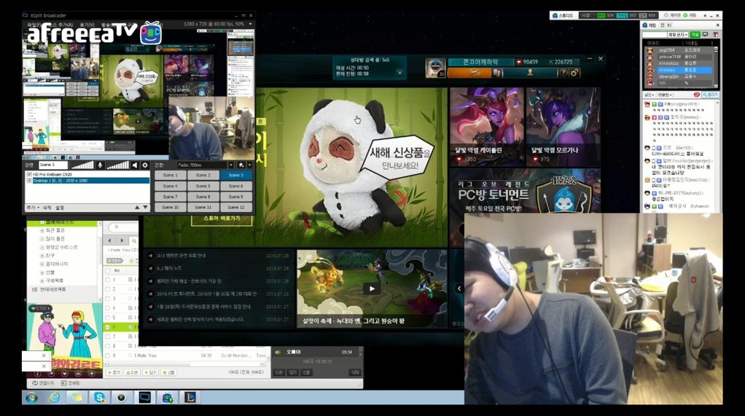Screen dimensions: 745x416
Task: Click the speaker icon in music mini player
Action: pyautogui.click(x=278, y=352)
